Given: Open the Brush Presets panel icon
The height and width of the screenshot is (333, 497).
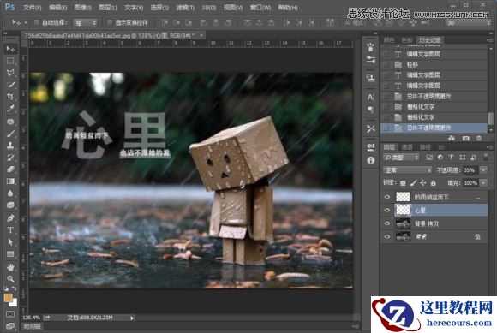Looking at the screenshot, I should click(x=371, y=60).
